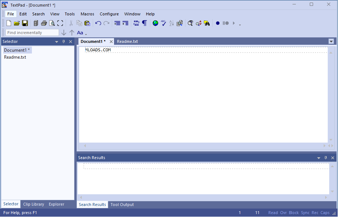Toggle word wrap icon

point(136,23)
